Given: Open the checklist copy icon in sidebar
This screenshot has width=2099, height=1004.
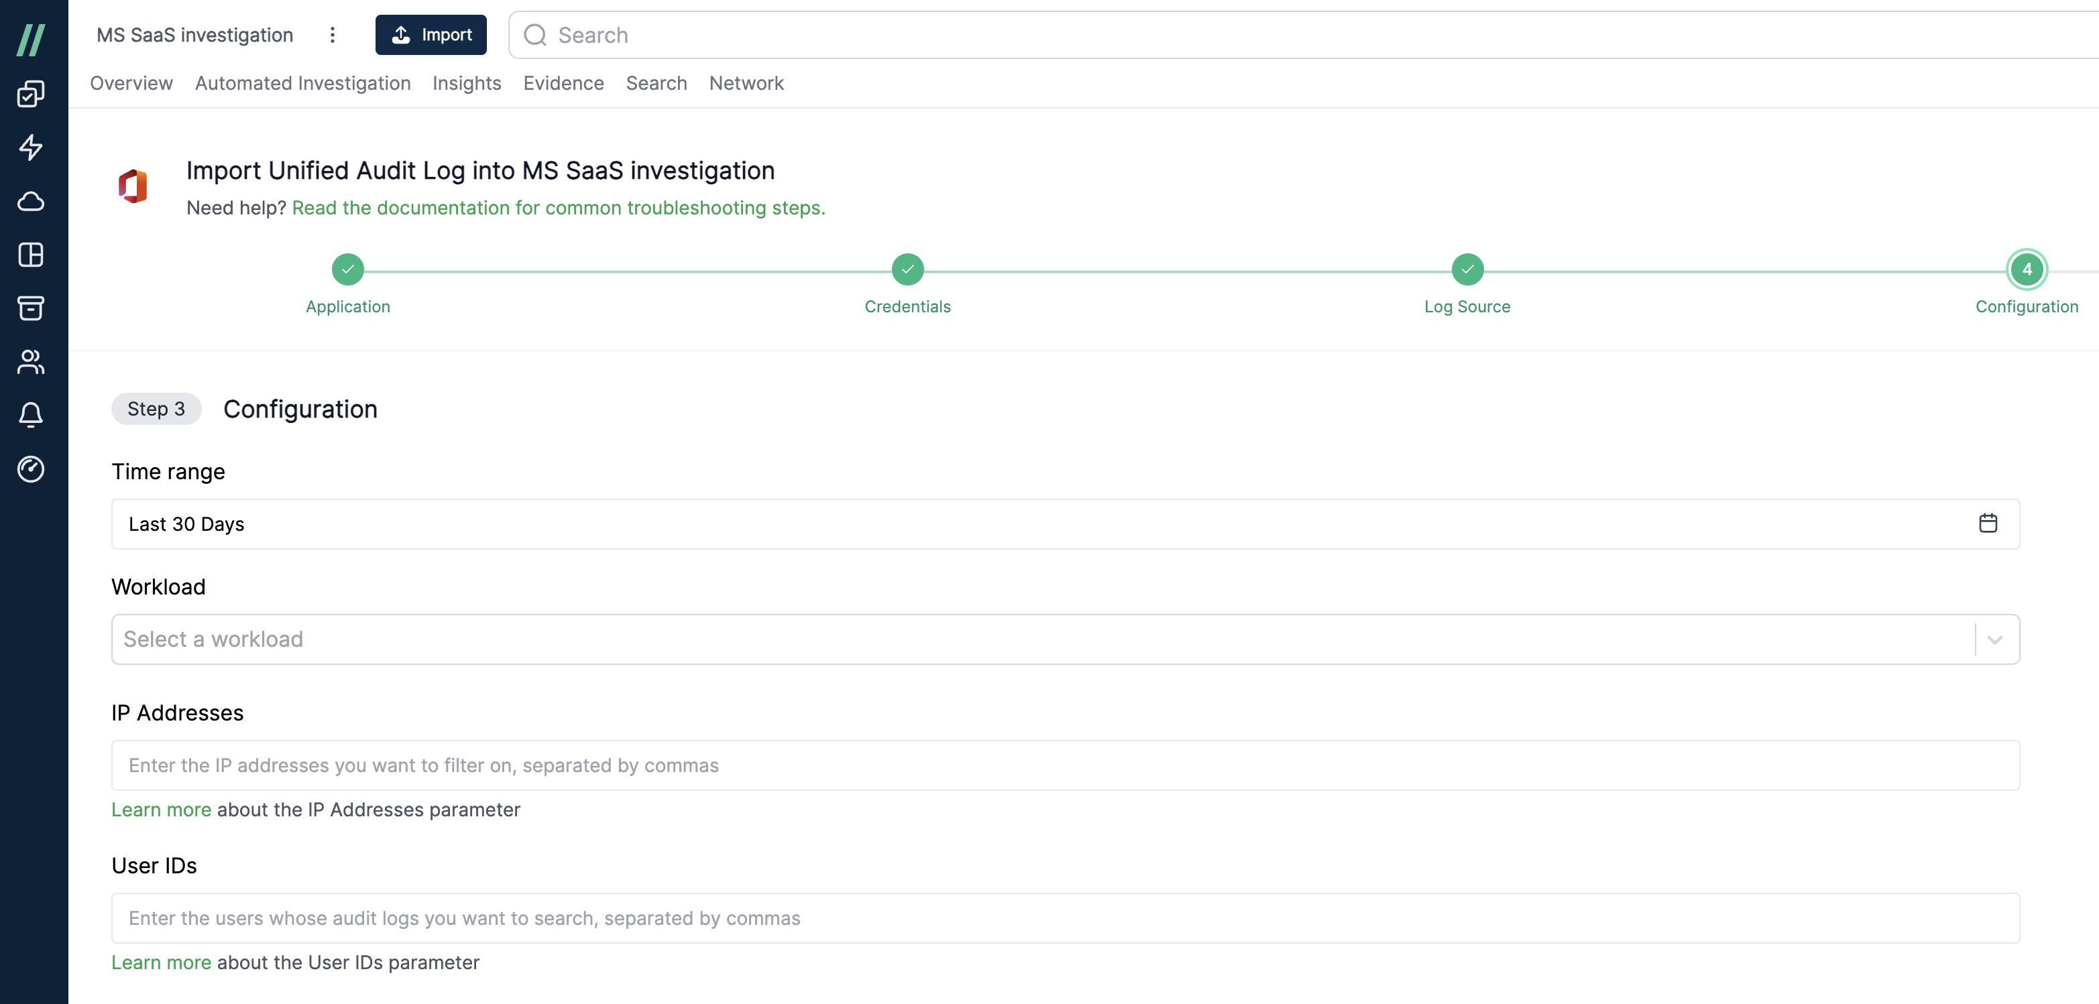Looking at the screenshot, I should (31, 94).
